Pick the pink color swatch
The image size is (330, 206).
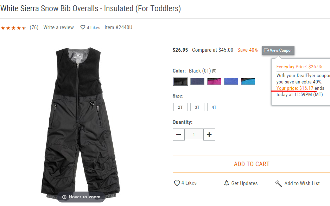[x=214, y=81]
